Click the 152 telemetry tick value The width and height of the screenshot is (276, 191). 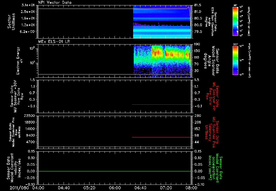click(197, 129)
